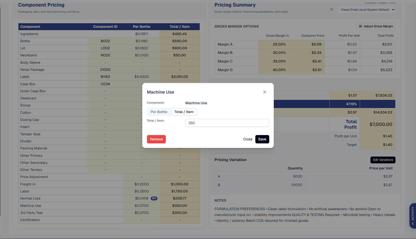The height and width of the screenshot is (239, 416).
Task: Click the $14,834.22 total value
Action: 383,112
